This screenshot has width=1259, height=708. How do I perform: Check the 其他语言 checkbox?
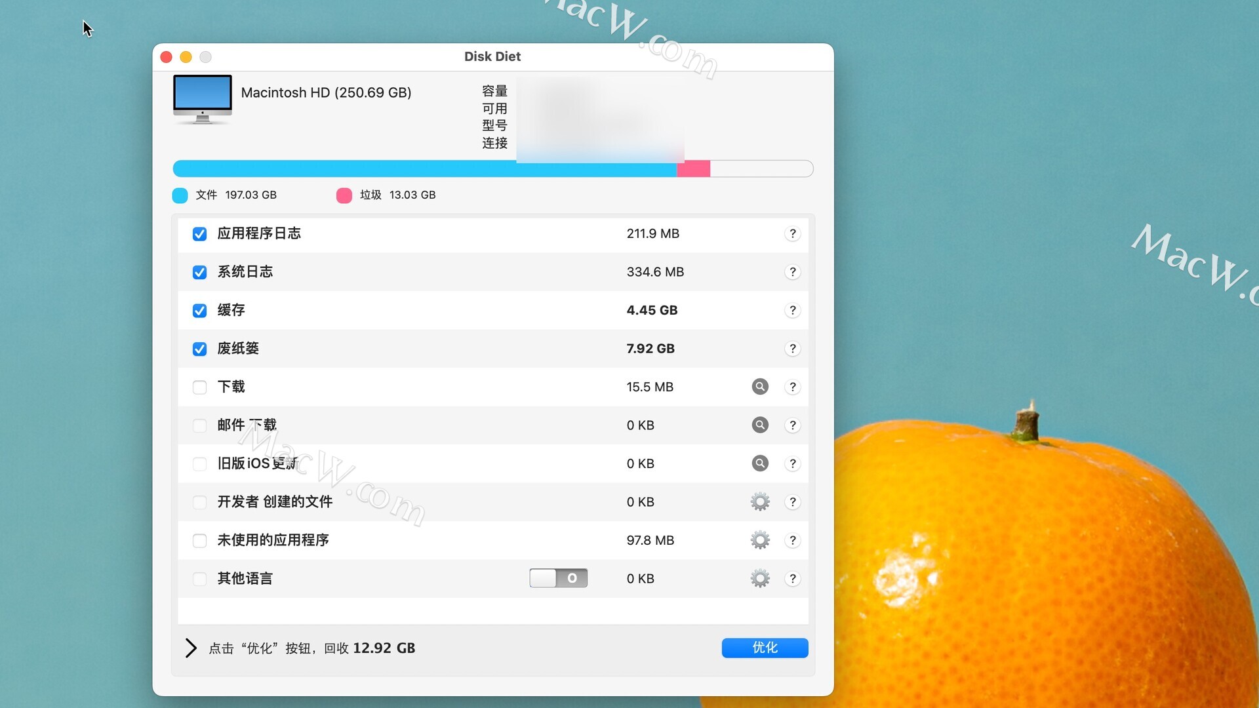(x=199, y=579)
